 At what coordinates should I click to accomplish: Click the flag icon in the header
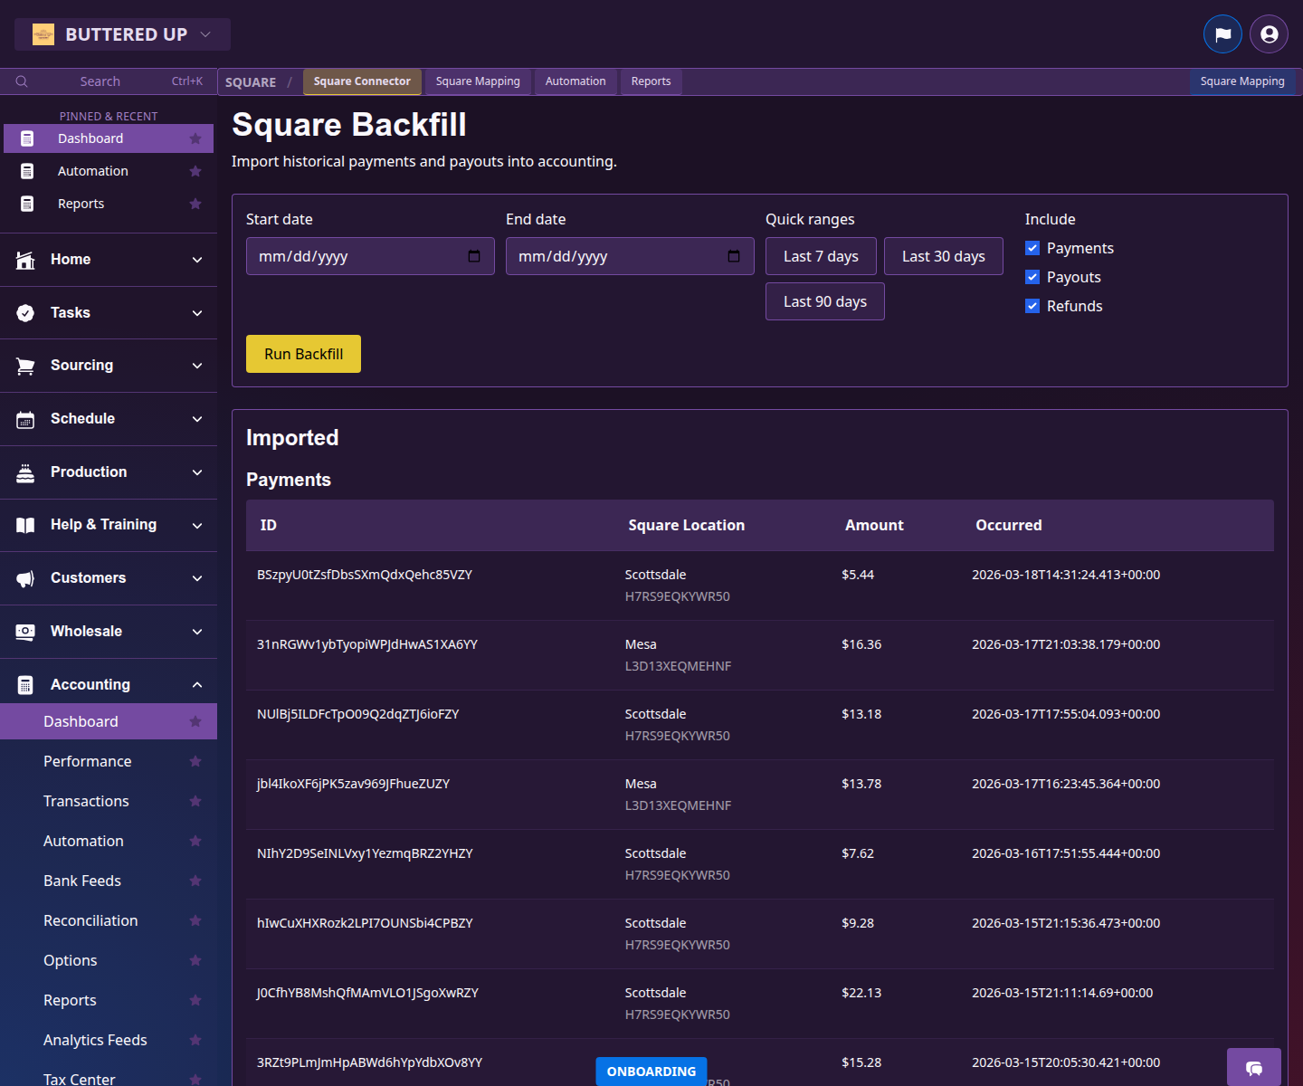(x=1222, y=34)
